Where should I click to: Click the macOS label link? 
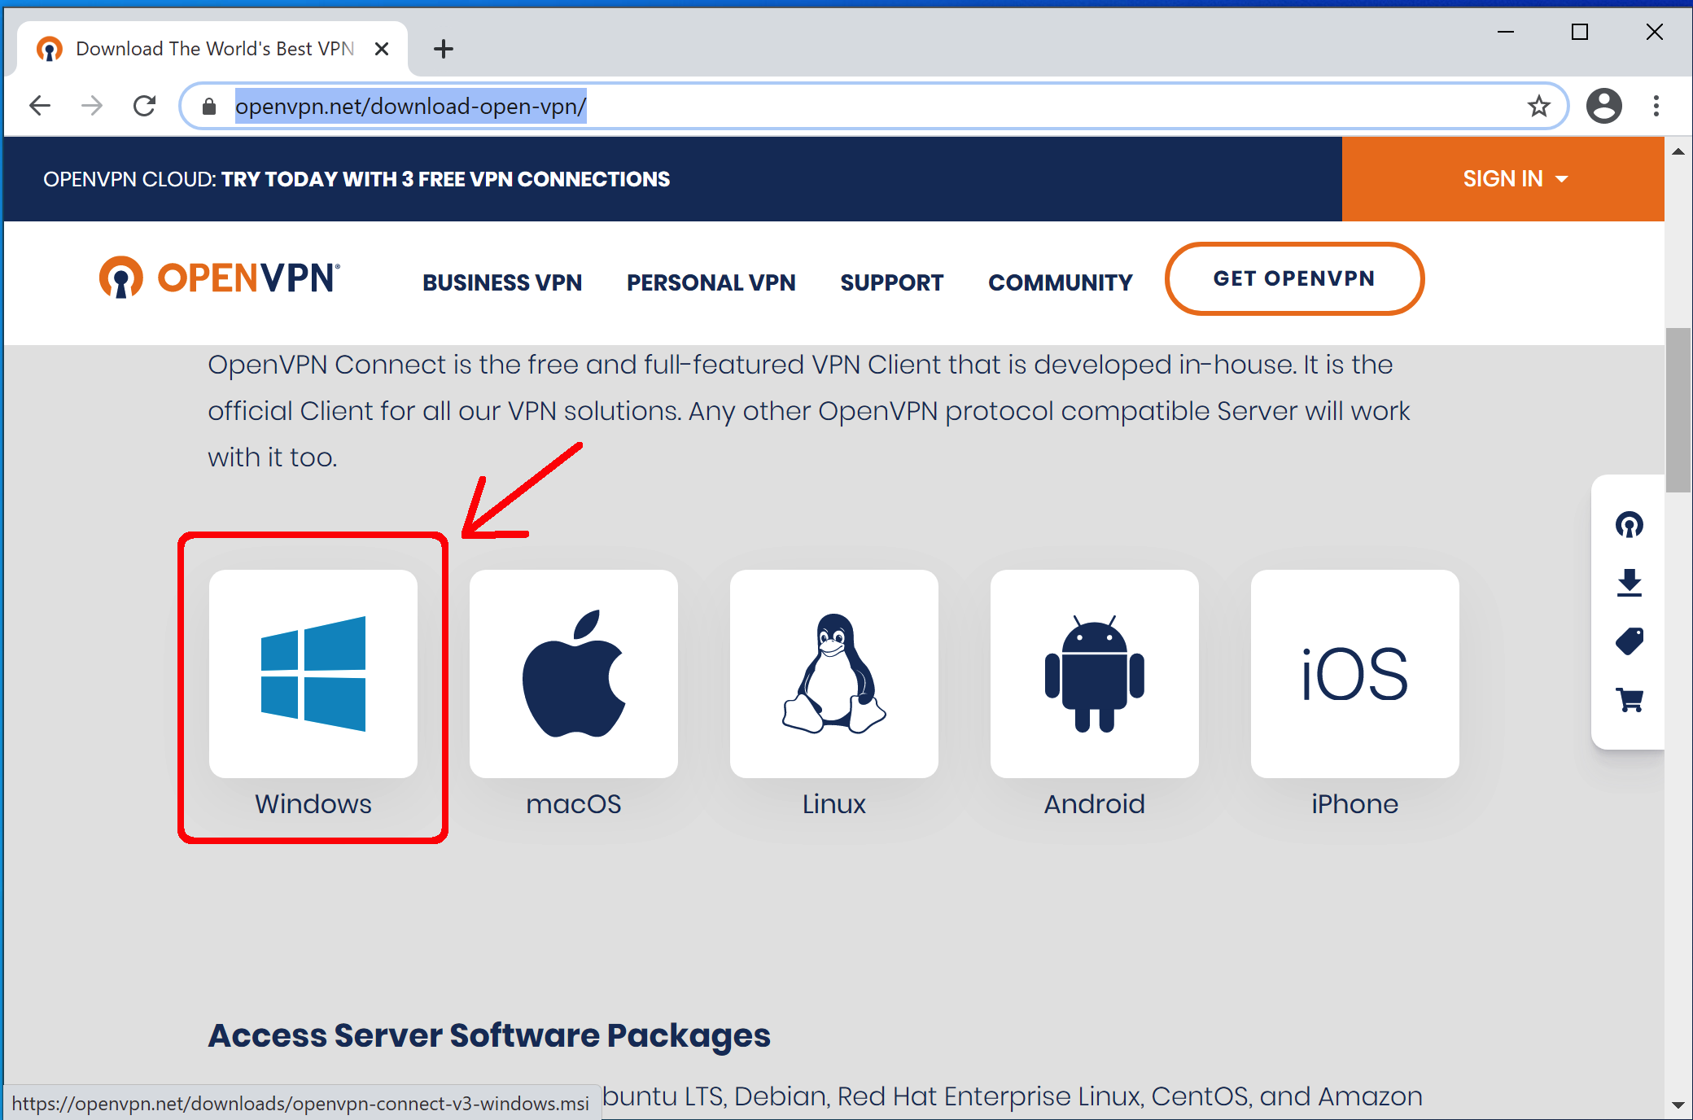574,804
